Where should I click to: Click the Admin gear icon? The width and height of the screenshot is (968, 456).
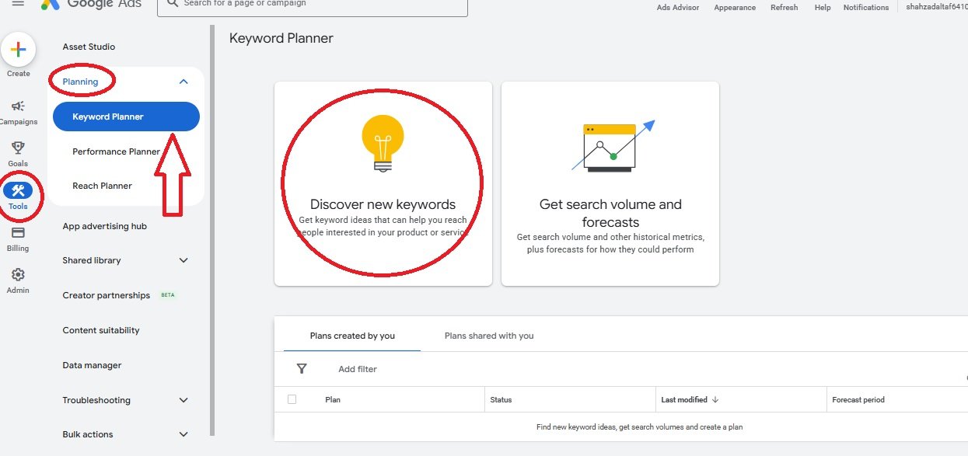(17, 273)
